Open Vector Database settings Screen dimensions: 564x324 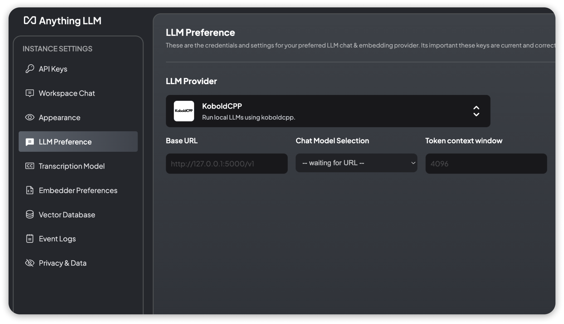(x=67, y=215)
